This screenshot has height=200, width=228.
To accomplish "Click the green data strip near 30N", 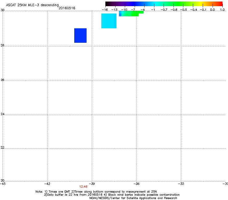I will point(131,14).
